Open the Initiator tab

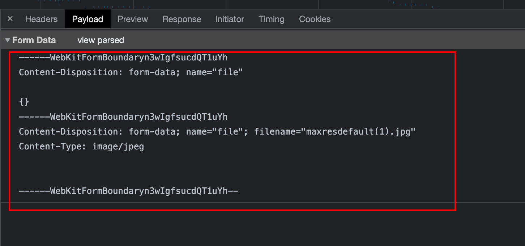click(x=230, y=19)
